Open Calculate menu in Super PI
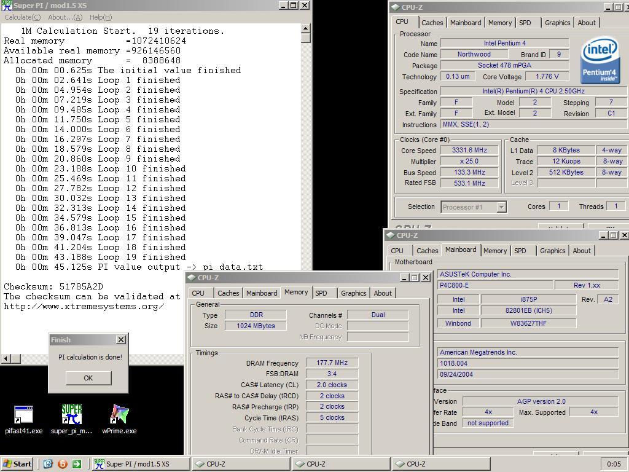The width and height of the screenshot is (629, 472). point(23,17)
